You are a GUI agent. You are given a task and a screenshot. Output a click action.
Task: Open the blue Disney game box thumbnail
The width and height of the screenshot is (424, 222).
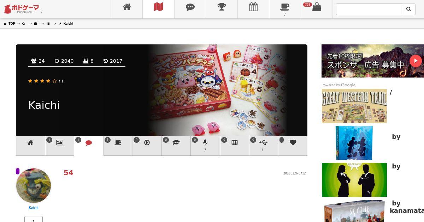pyautogui.click(x=354, y=143)
